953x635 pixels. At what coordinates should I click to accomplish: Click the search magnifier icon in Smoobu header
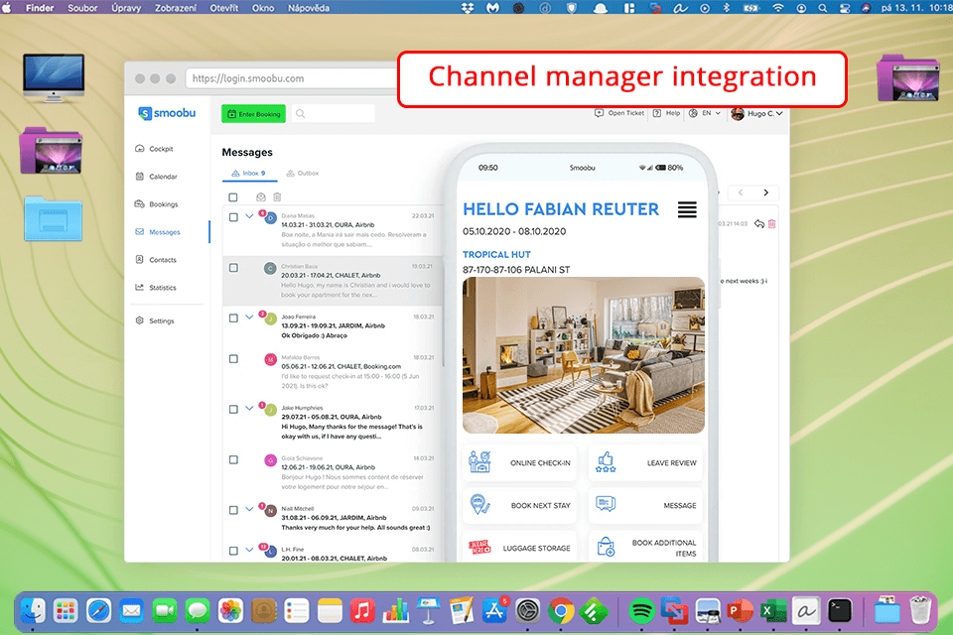(x=300, y=114)
